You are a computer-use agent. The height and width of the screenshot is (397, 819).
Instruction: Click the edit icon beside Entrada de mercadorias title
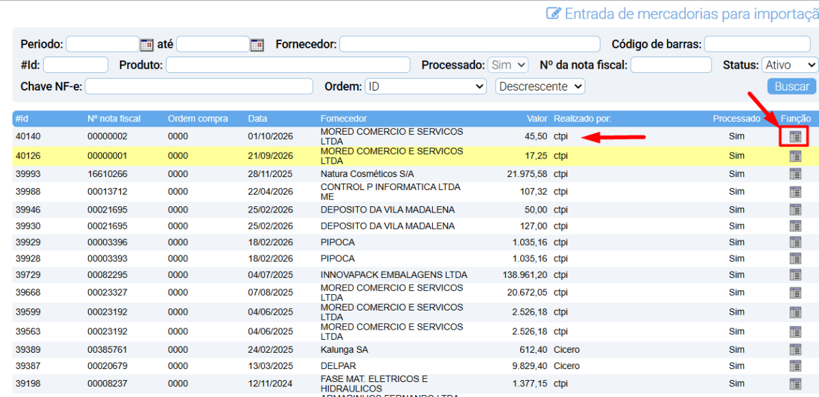click(554, 14)
